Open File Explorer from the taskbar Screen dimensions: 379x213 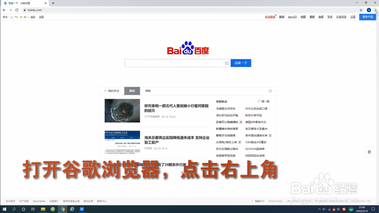click(43, 209)
